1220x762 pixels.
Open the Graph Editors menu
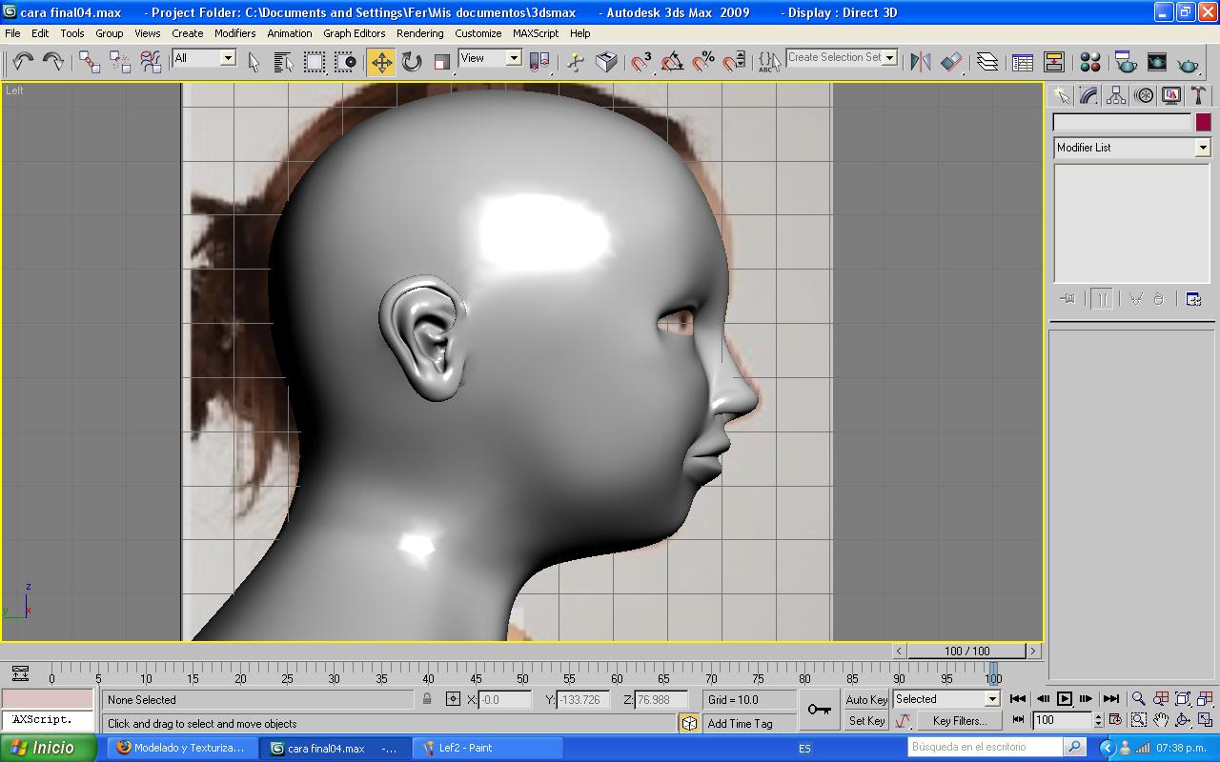[354, 33]
